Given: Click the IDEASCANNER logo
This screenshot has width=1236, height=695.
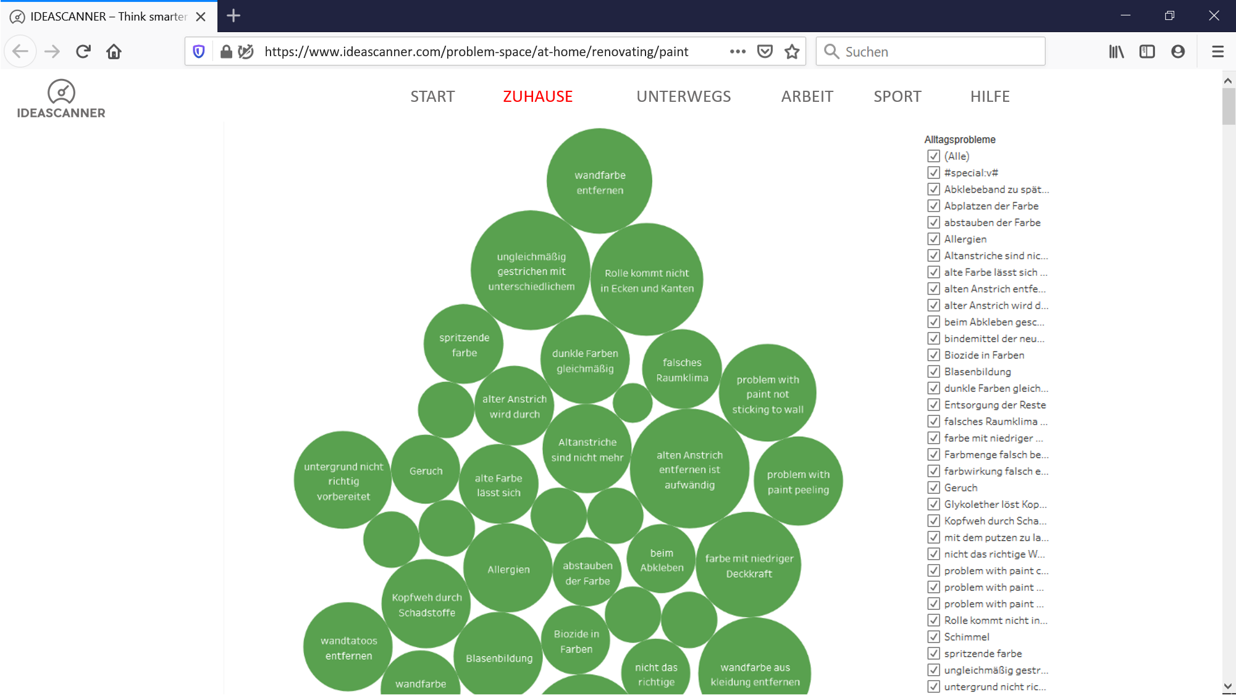Looking at the screenshot, I should point(61,99).
